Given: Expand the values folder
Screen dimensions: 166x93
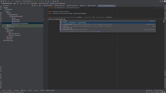Looking at the screenshot, I should pyautogui.click(x=6, y=39).
